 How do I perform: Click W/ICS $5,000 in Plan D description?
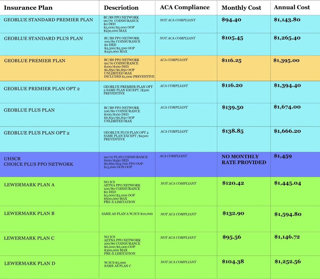[x=115, y=263]
